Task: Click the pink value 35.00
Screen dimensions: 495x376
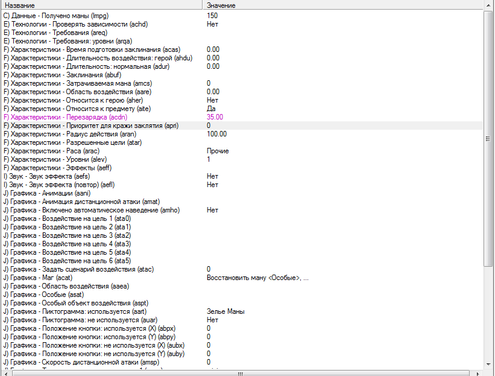Action: [215, 117]
